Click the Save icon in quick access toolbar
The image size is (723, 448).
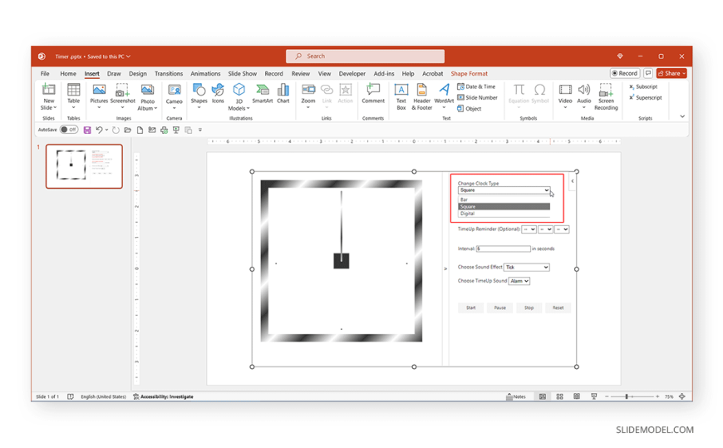[87, 130]
